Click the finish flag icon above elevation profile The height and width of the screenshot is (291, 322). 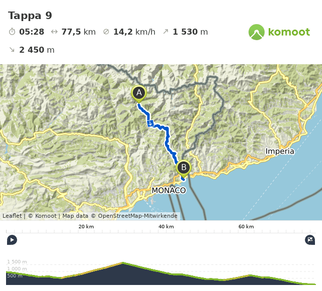coord(310,240)
